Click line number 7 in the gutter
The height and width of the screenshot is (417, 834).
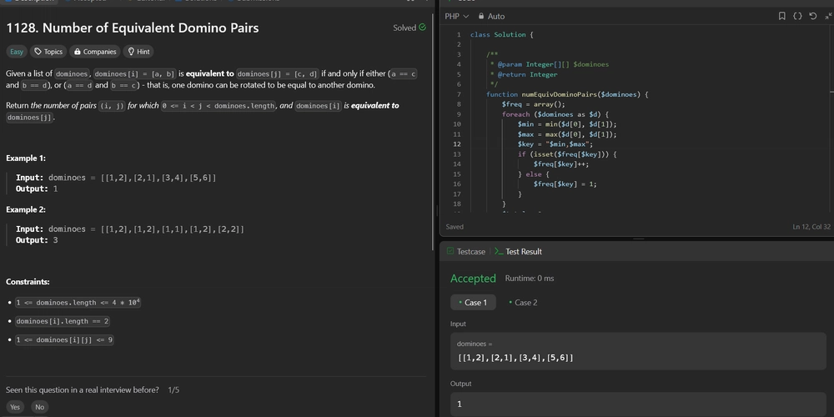click(x=459, y=94)
